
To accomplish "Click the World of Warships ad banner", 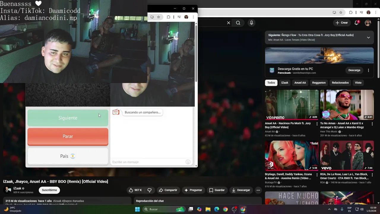I will (319, 56).
